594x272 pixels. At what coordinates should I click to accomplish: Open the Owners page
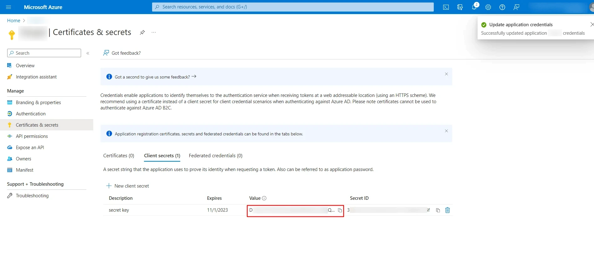pos(23,159)
